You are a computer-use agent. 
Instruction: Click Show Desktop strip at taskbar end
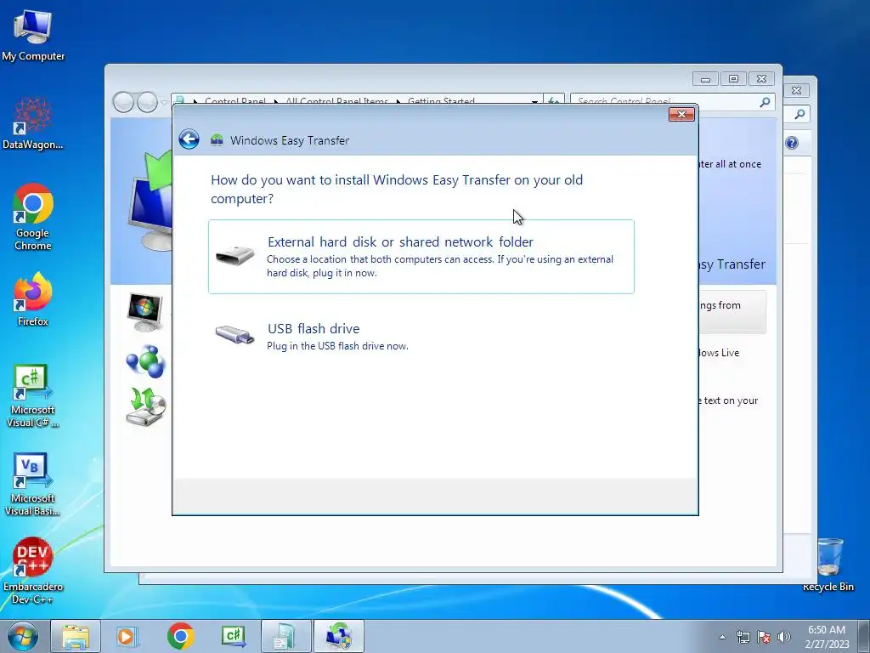[x=864, y=636]
